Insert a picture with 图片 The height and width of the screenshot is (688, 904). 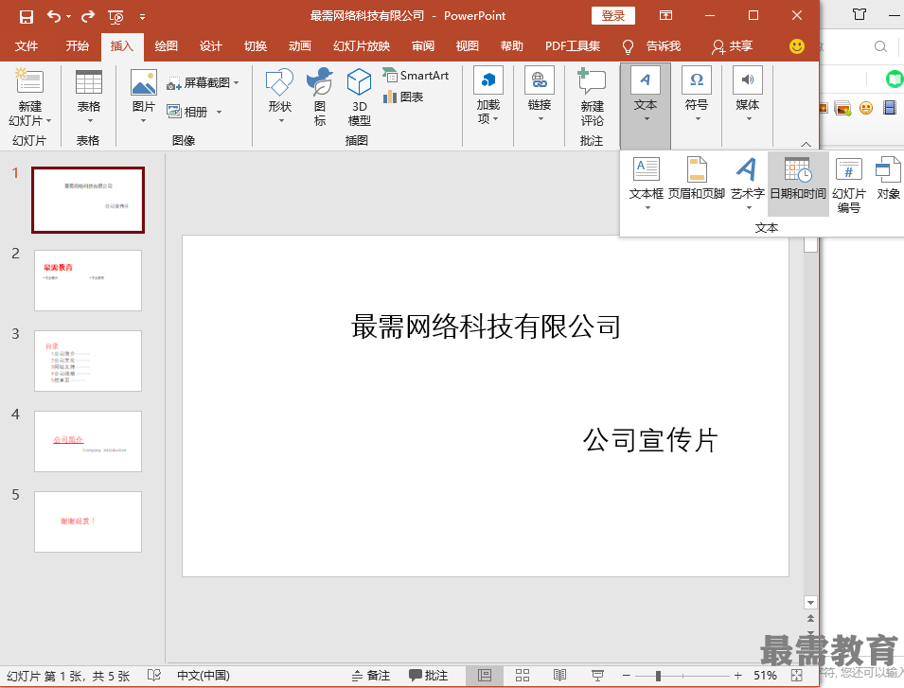144,97
